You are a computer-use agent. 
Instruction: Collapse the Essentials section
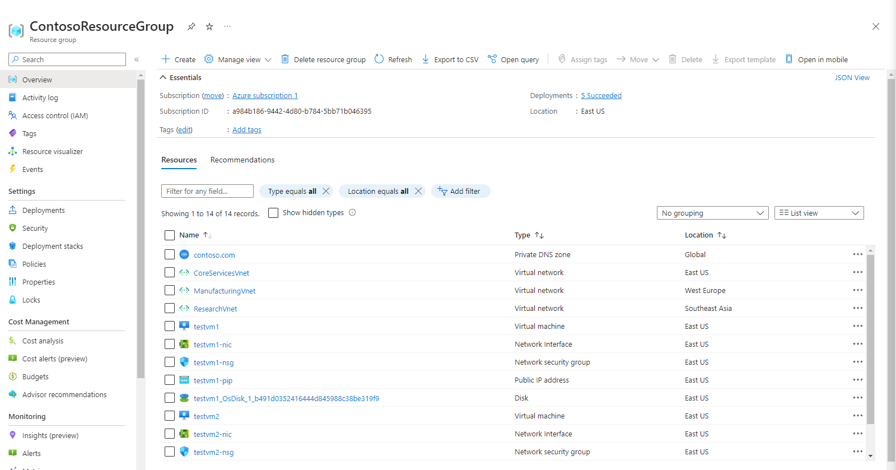(163, 78)
